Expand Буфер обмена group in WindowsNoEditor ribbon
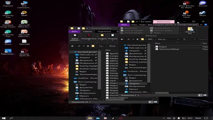The width and height of the screenshot is (213, 120). pyautogui.click(x=75, y=38)
